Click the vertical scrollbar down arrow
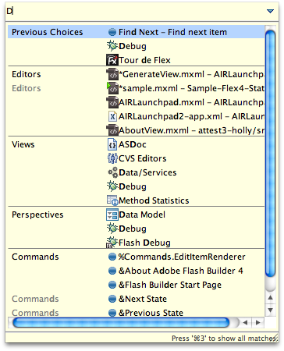Viewport: 284px width, 351px height. click(x=271, y=310)
